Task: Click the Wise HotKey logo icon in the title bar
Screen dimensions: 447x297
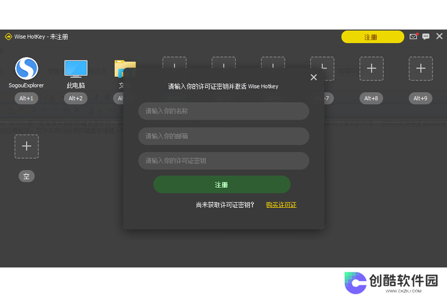Action: coord(8,37)
